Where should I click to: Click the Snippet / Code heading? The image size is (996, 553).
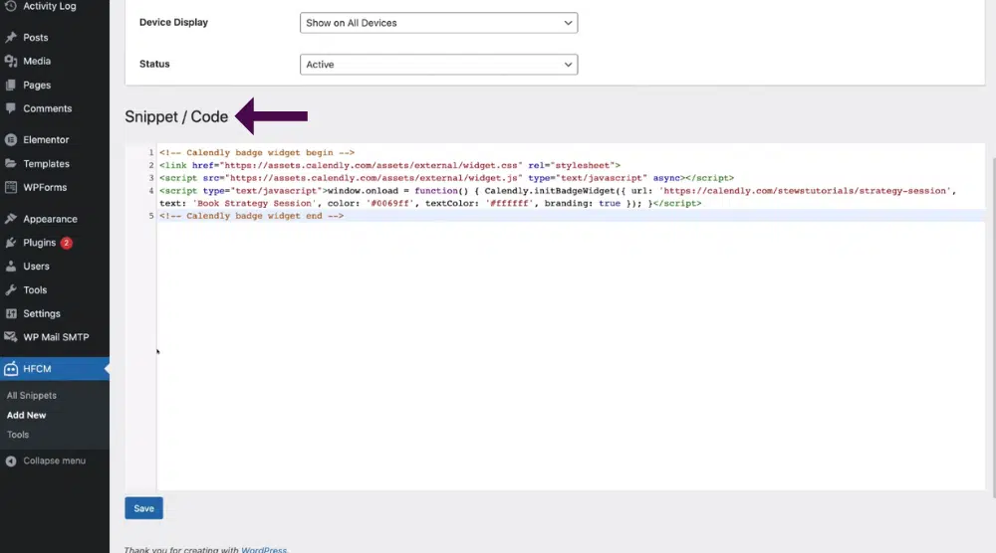pyautogui.click(x=176, y=116)
